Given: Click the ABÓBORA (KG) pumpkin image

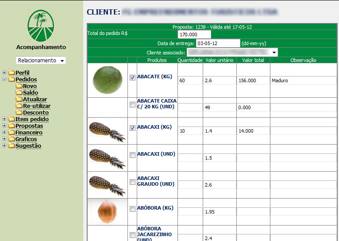Looking at the screenshot, I should click(107, 212).
